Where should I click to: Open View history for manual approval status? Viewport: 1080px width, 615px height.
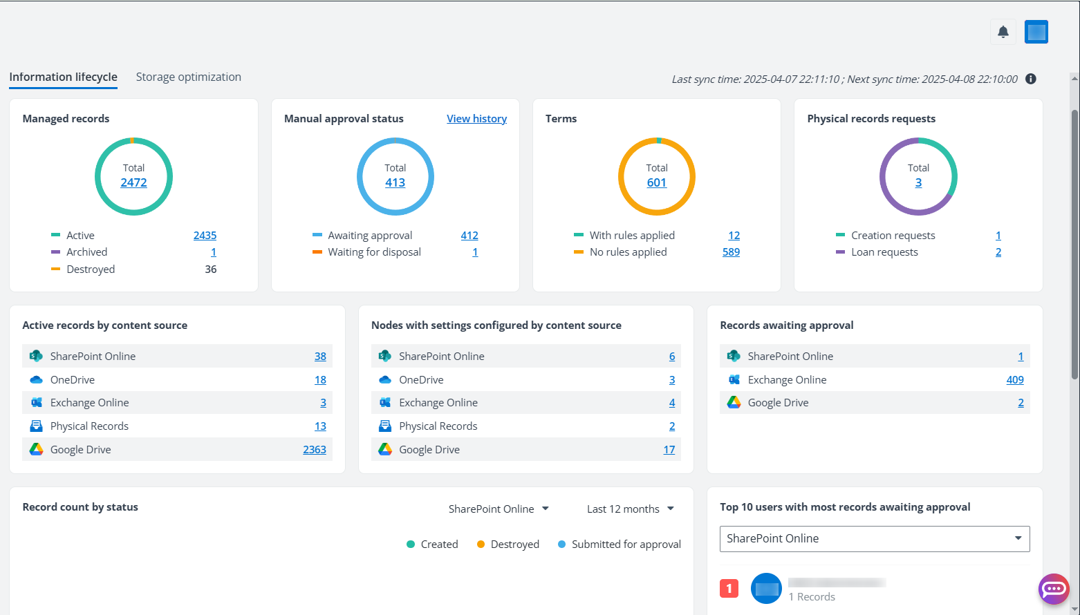tap(476, 118)
